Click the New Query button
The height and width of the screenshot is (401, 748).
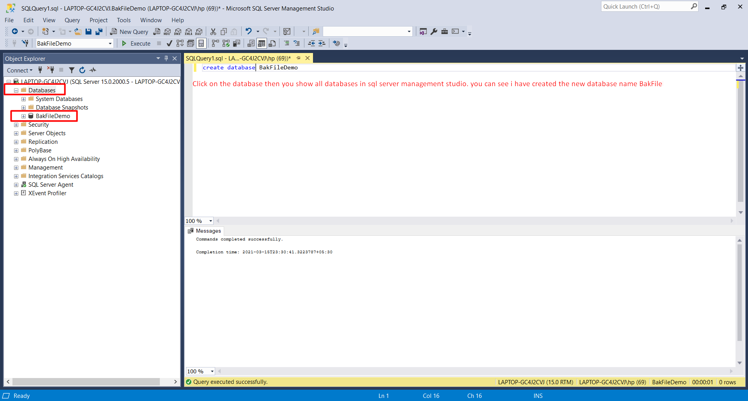(x=129, y=32)
